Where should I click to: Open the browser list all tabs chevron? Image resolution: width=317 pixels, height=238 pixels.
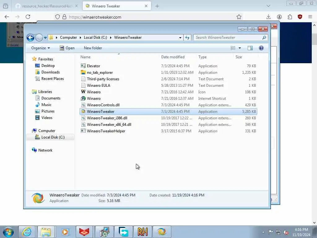(x=268, y=6)
